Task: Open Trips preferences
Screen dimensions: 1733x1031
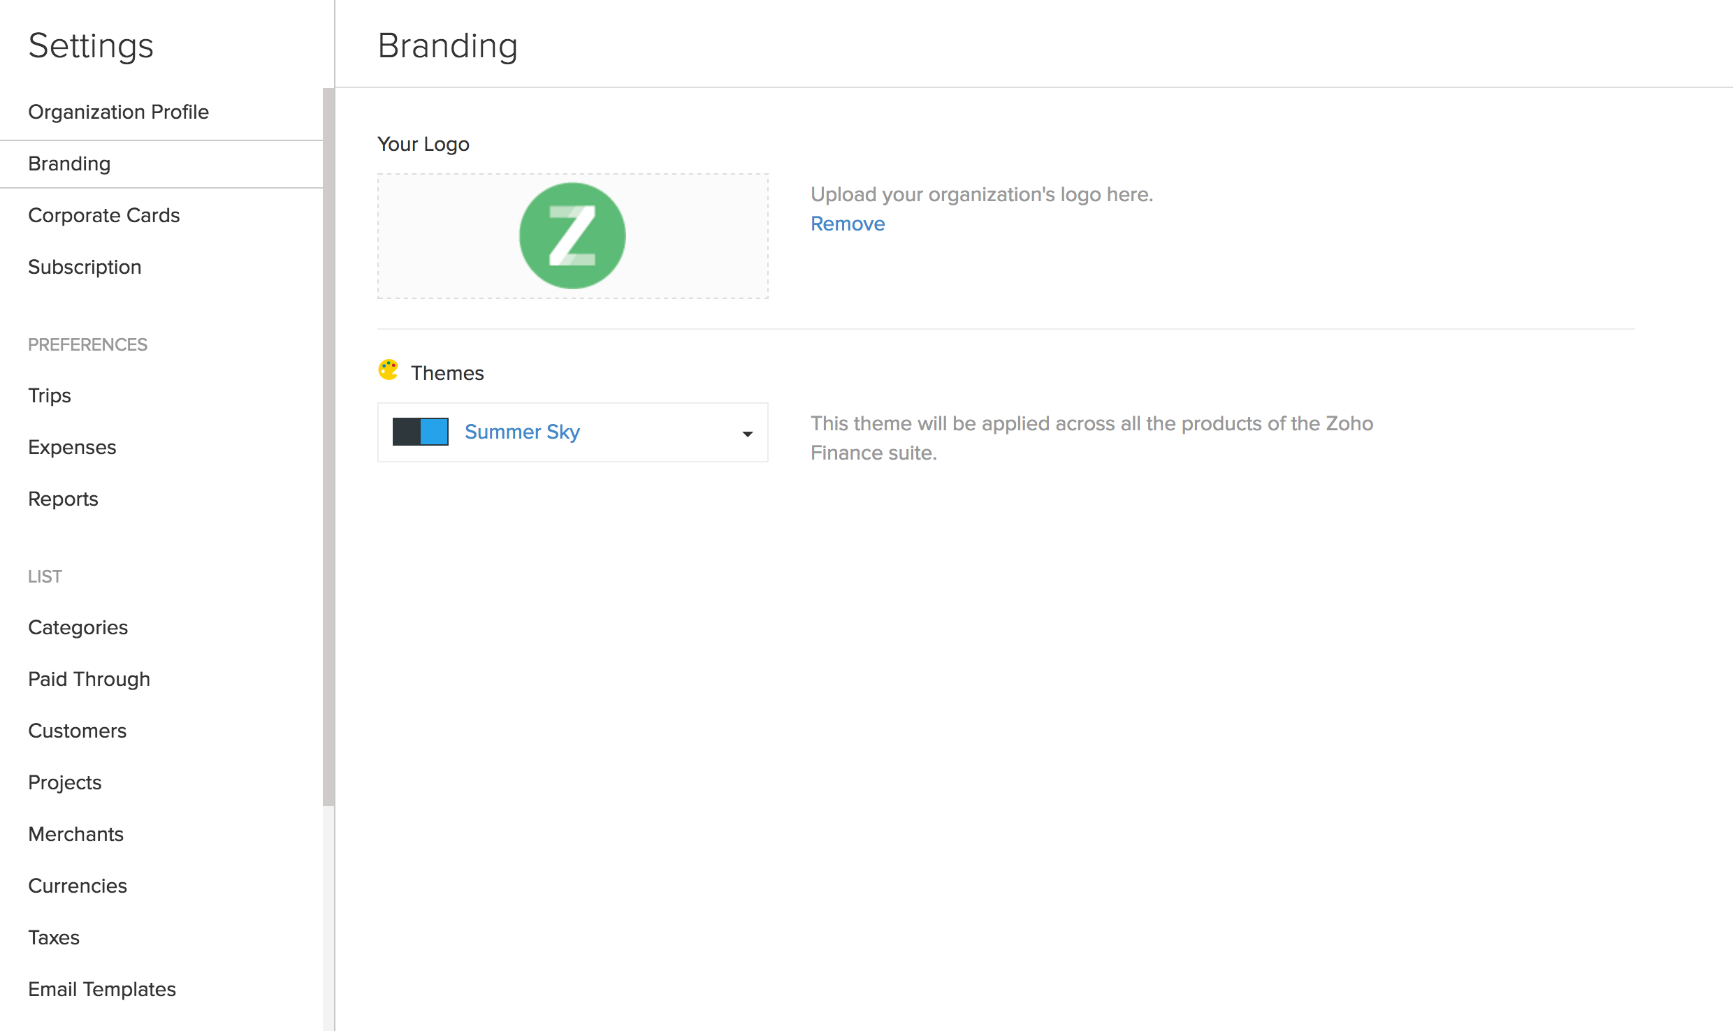Action: 50,395
